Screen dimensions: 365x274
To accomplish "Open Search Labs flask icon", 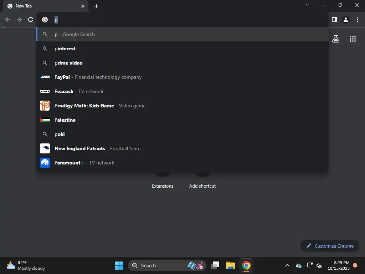I will [336, 39].
